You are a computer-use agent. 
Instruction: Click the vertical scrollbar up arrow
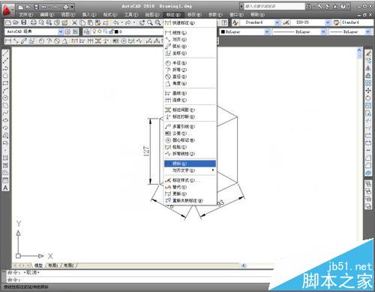[359, 50]
